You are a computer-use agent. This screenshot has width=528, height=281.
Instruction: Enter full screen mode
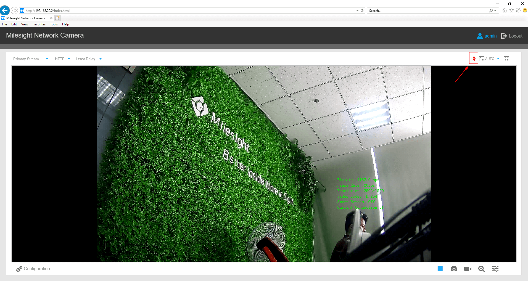click(506, 59)
